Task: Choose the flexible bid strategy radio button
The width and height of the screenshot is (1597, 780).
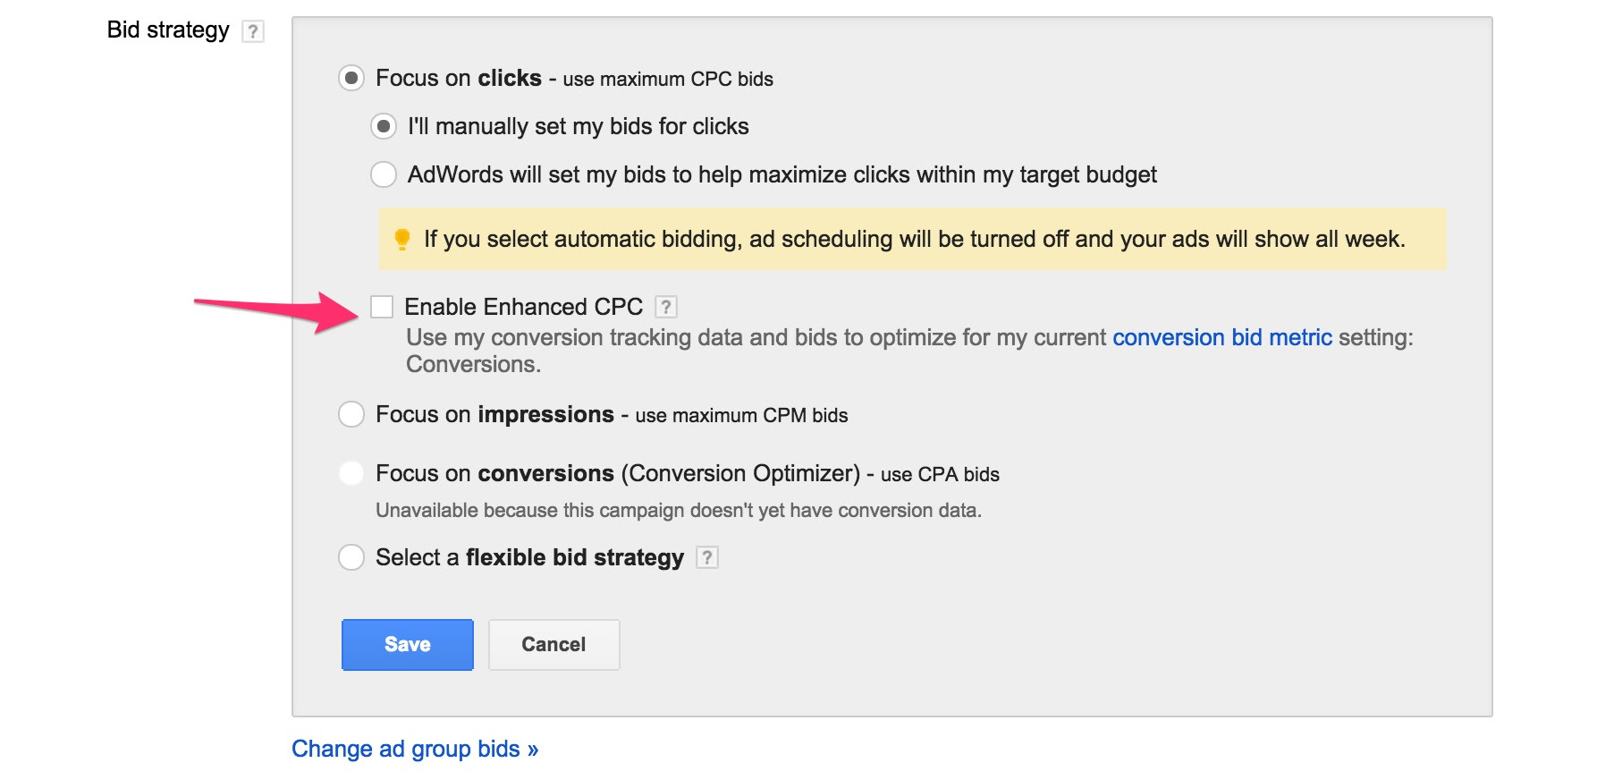Action: [x=351, y=557]
